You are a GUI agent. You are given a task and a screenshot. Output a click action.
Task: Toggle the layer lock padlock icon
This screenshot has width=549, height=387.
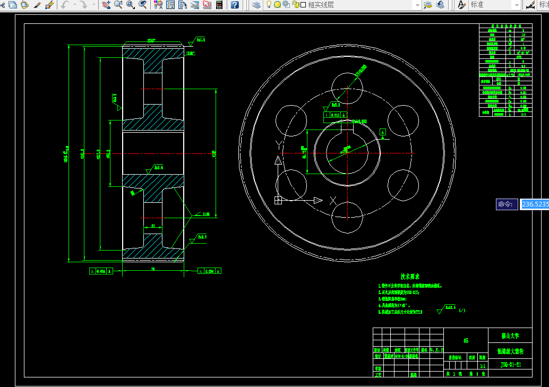point(296,5)
